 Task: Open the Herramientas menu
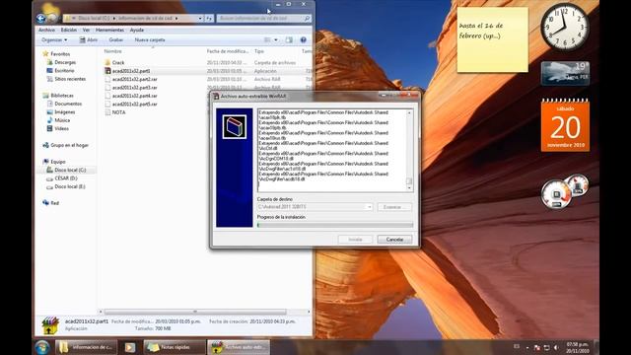click(x=109, y=30)
